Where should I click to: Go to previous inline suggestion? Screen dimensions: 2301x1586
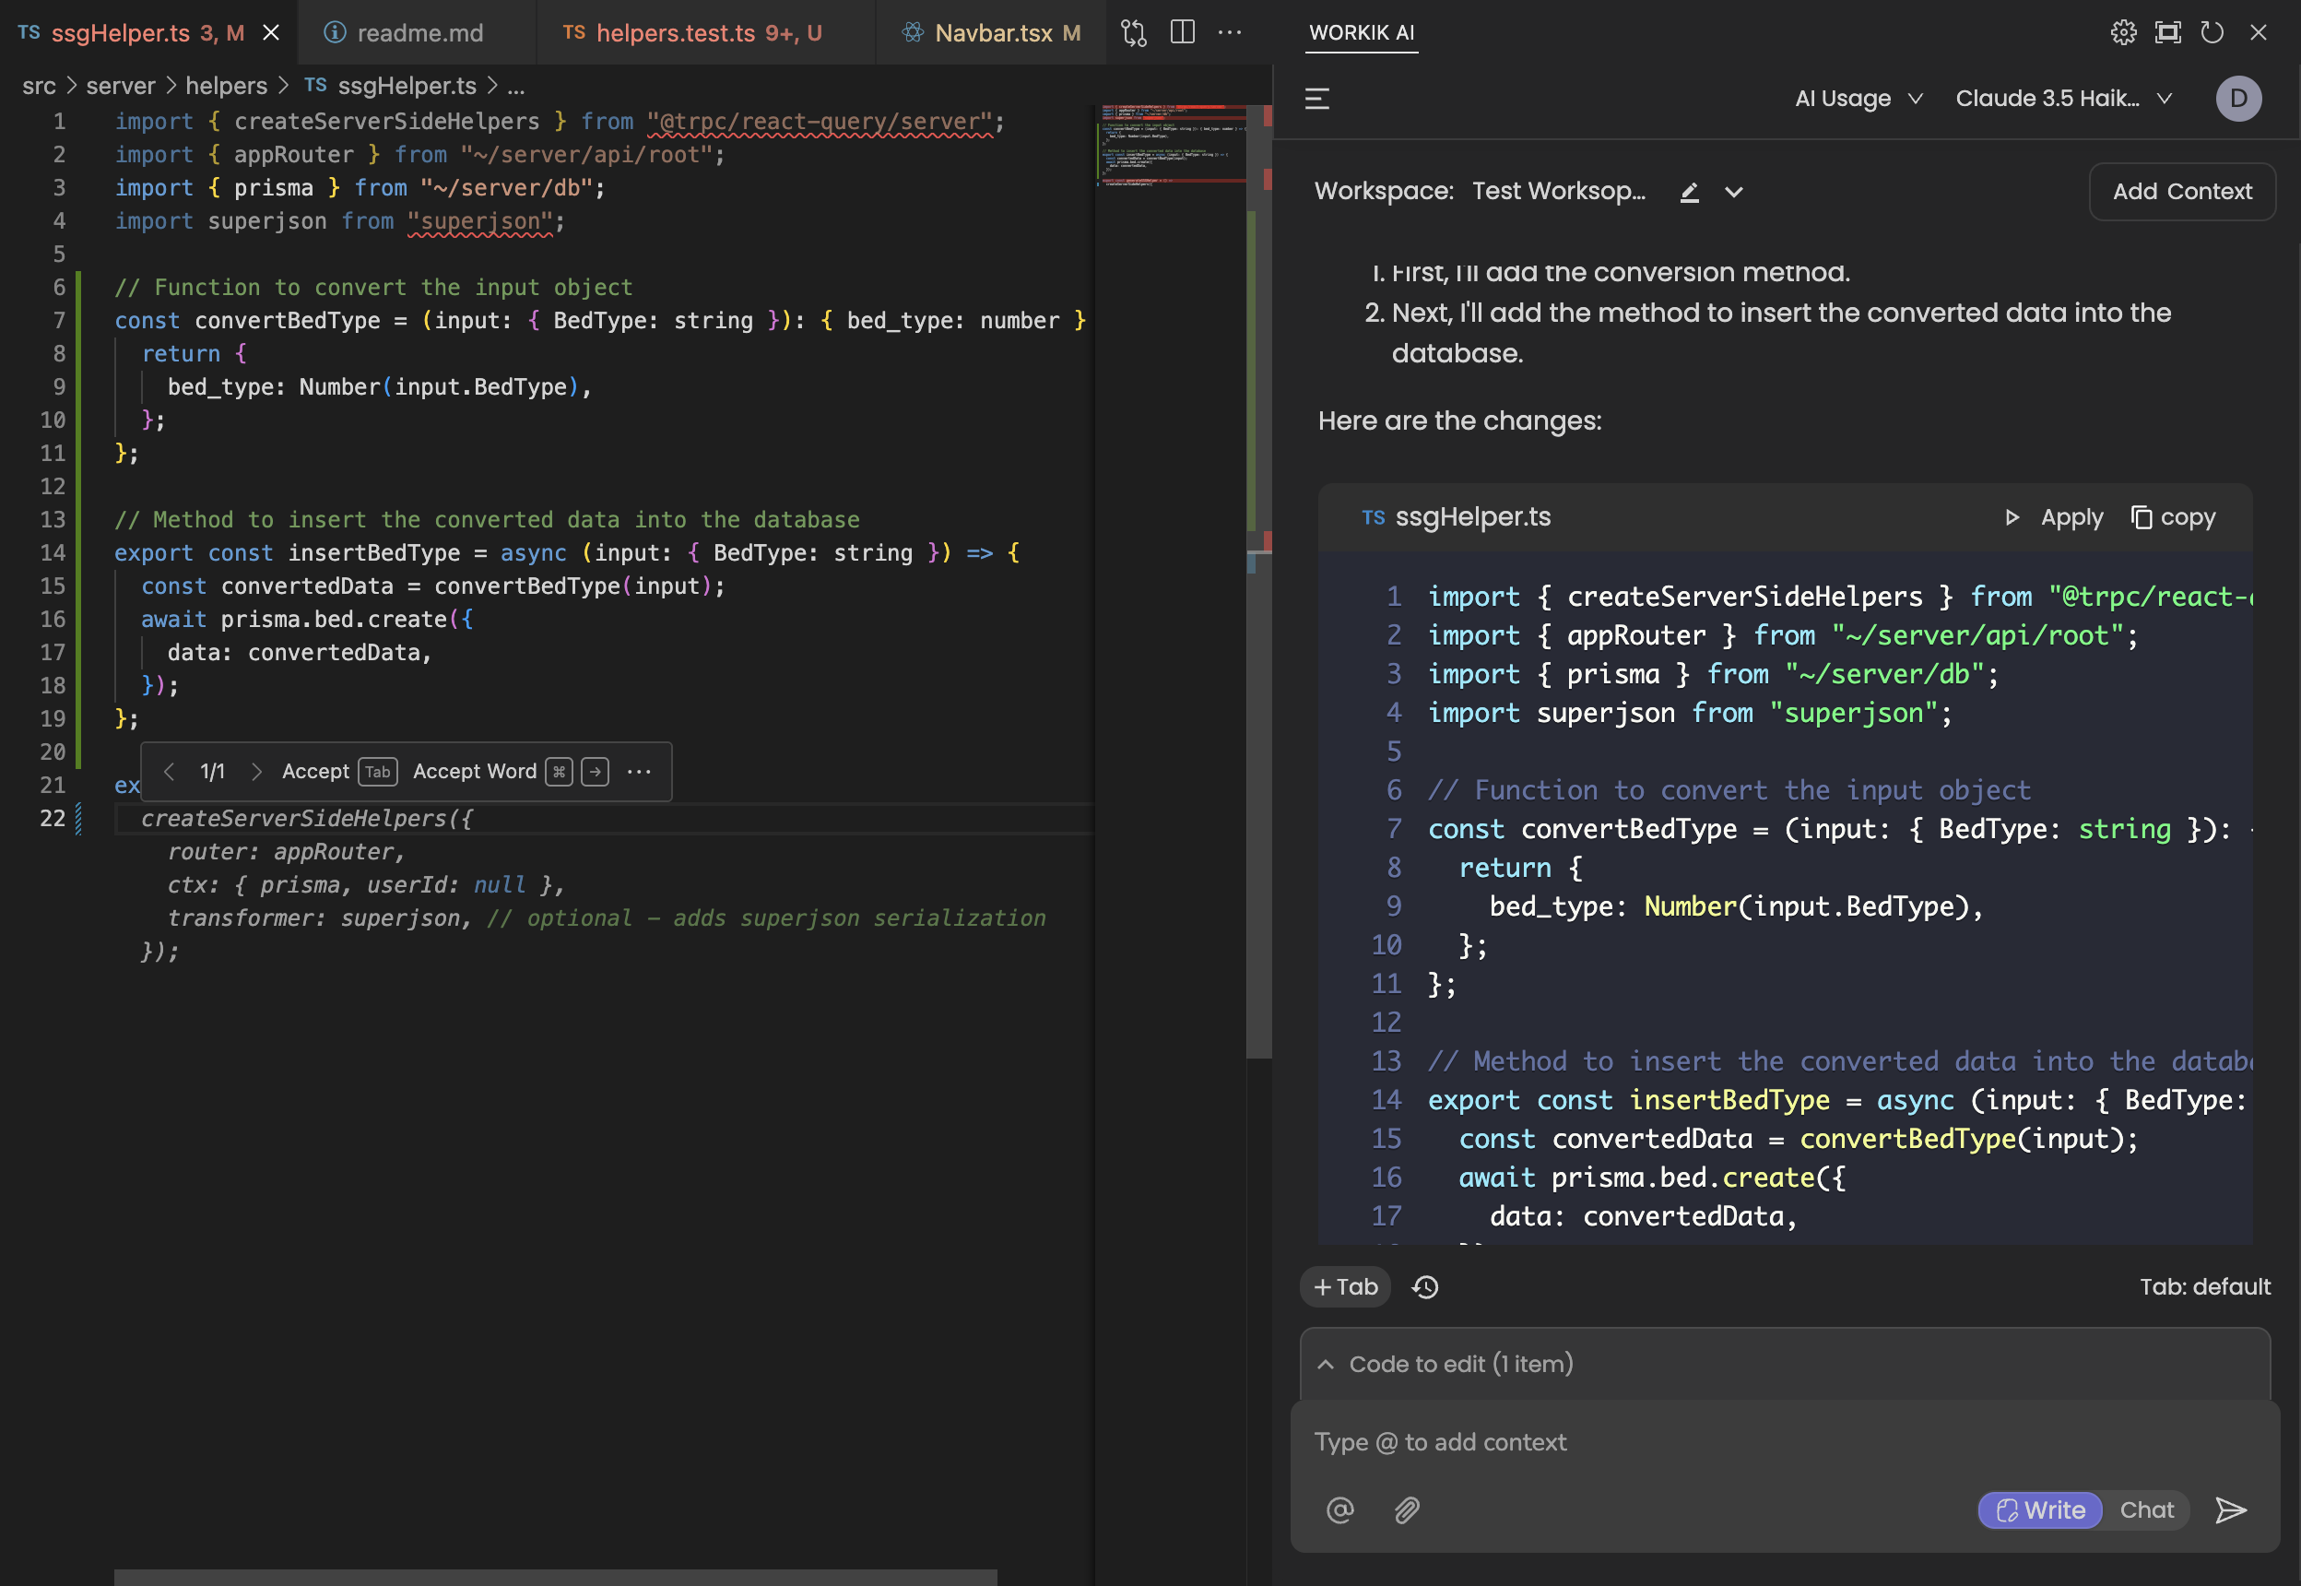click(x=169, y=772)
